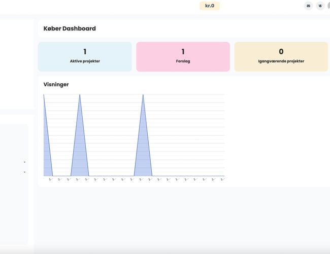The image size is (330, 254).
Task: Expand the upper sidebar dropdown arrow
Action: click(x=24, y=162)
